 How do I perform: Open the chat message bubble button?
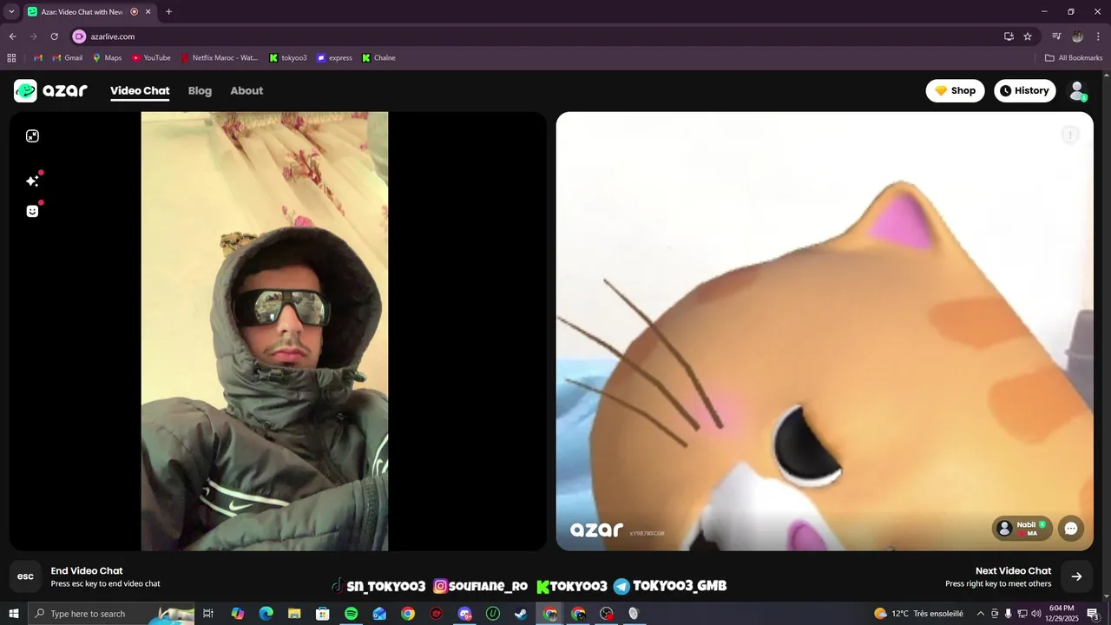1071,528
